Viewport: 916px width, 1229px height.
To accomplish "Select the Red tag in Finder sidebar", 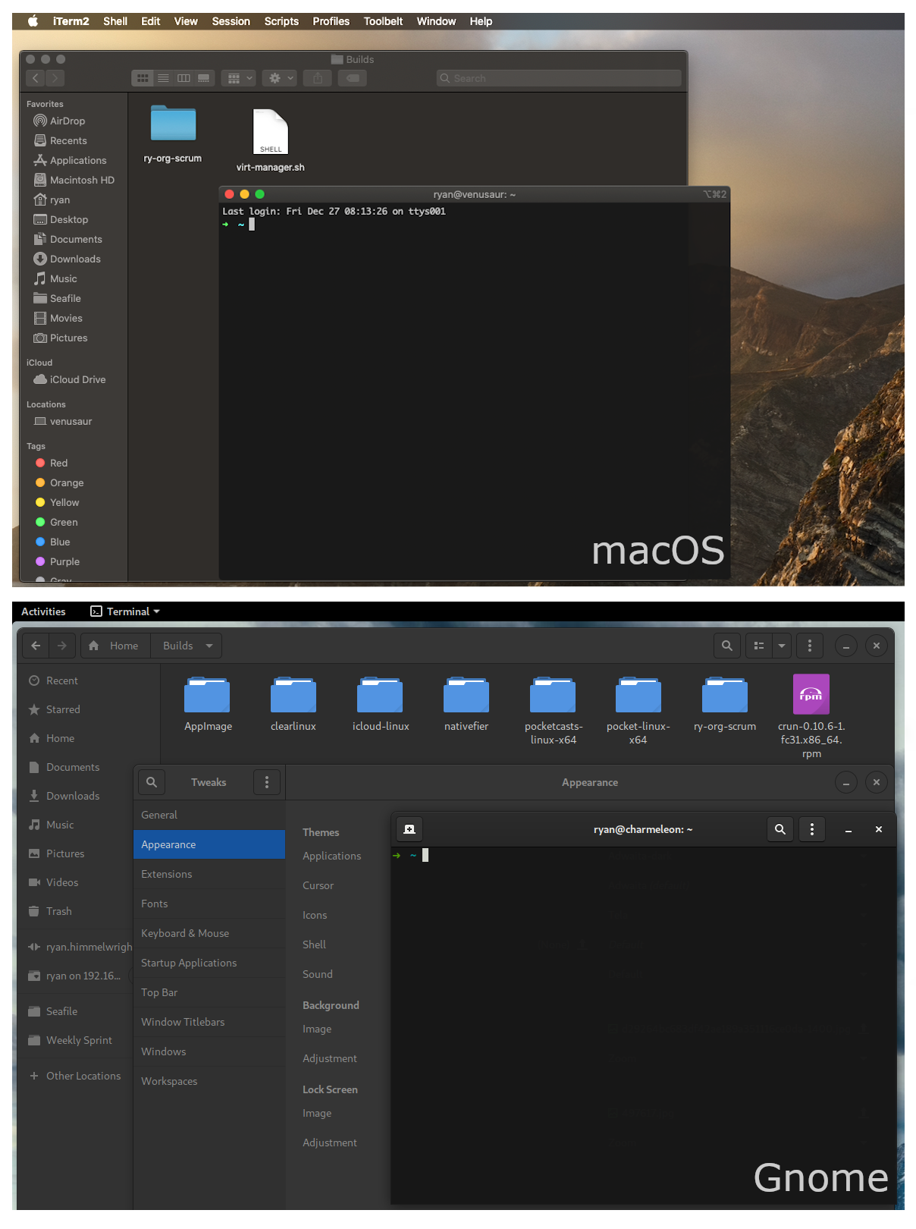I will coord(58,463).
